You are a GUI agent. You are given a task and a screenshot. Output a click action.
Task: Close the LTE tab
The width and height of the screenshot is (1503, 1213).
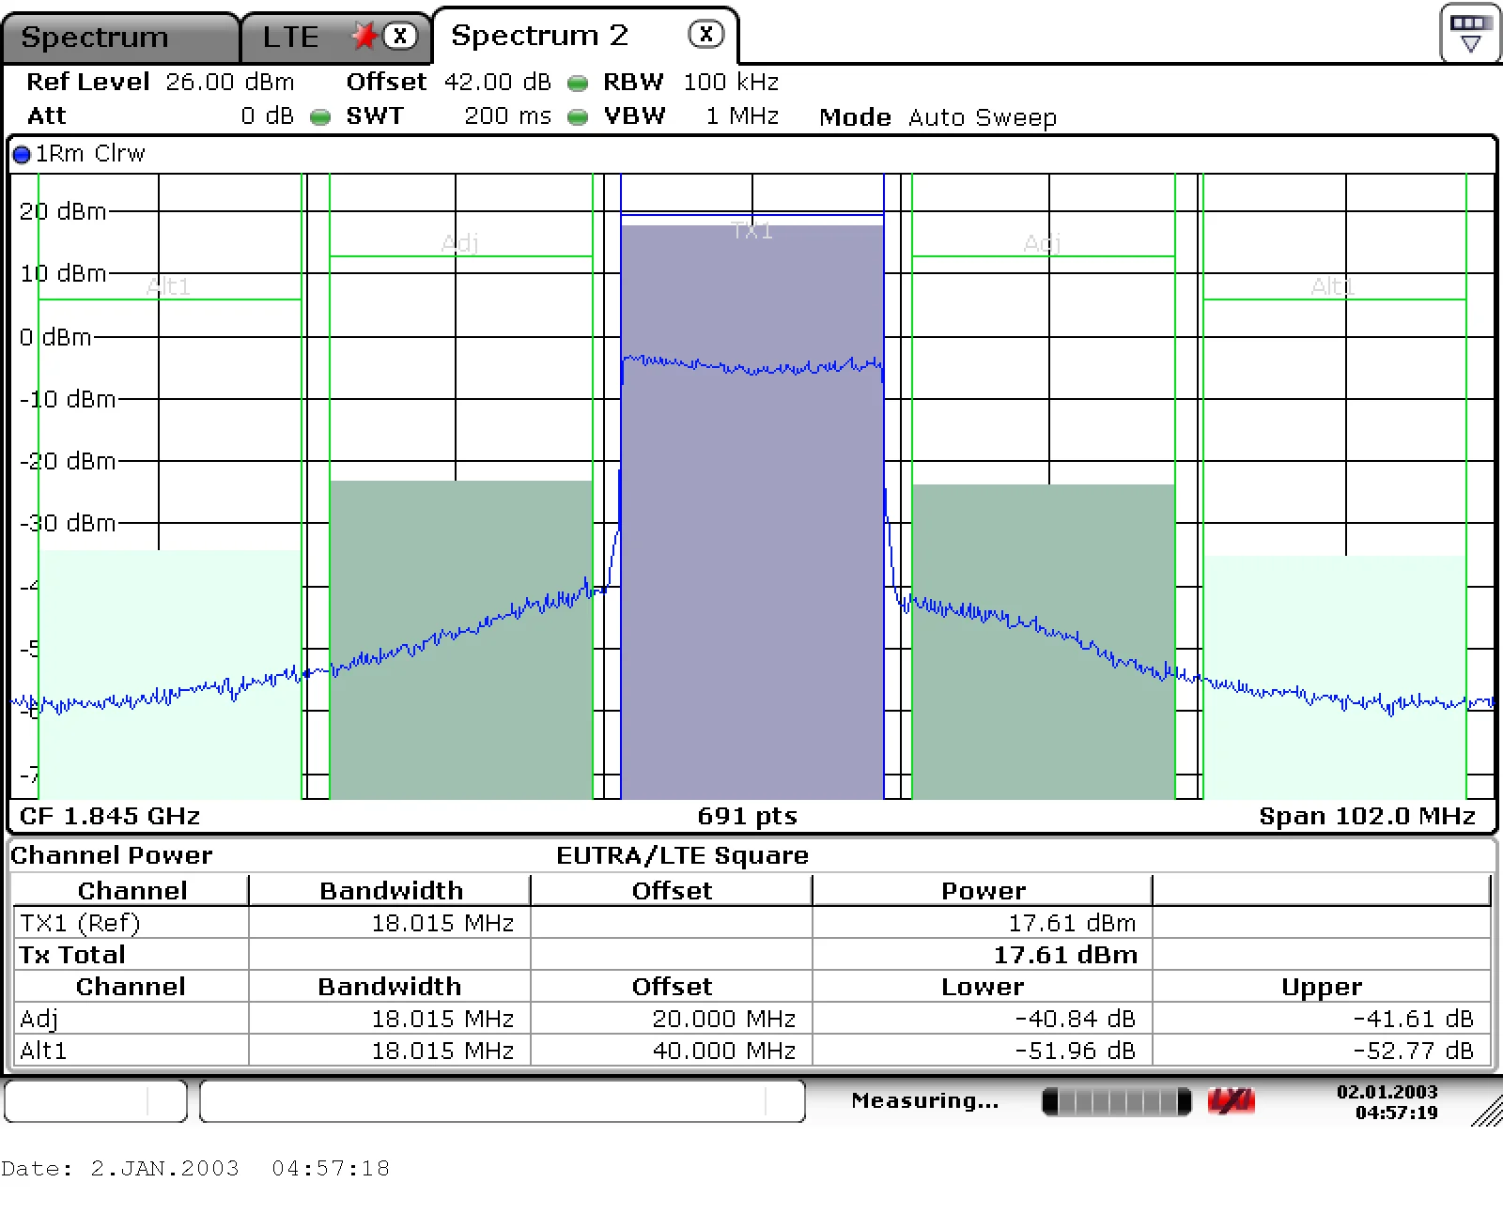(x=401, y=36)
